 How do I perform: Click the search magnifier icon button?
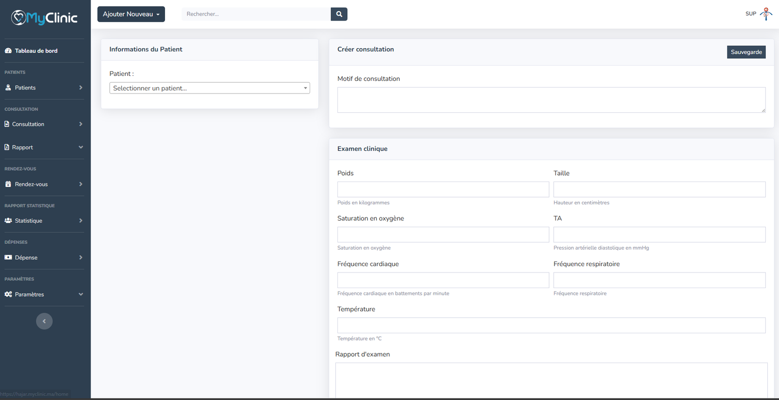pyautogui.click(x=339, y=14)
